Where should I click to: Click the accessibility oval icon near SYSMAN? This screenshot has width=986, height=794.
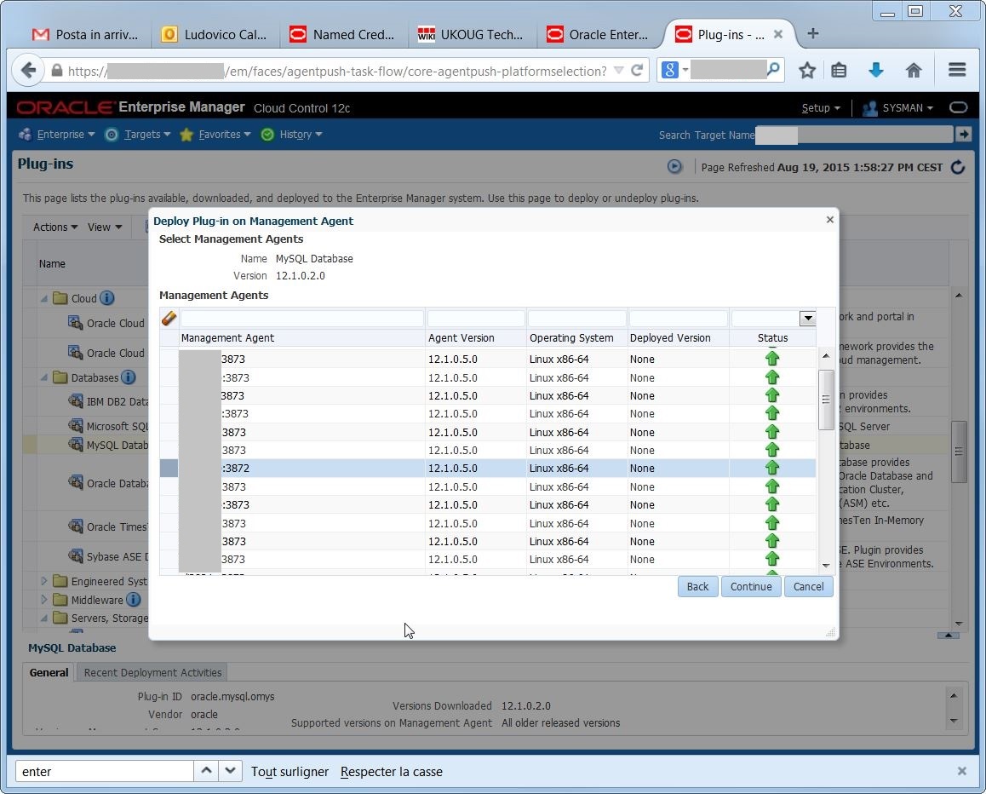point(959,107)
